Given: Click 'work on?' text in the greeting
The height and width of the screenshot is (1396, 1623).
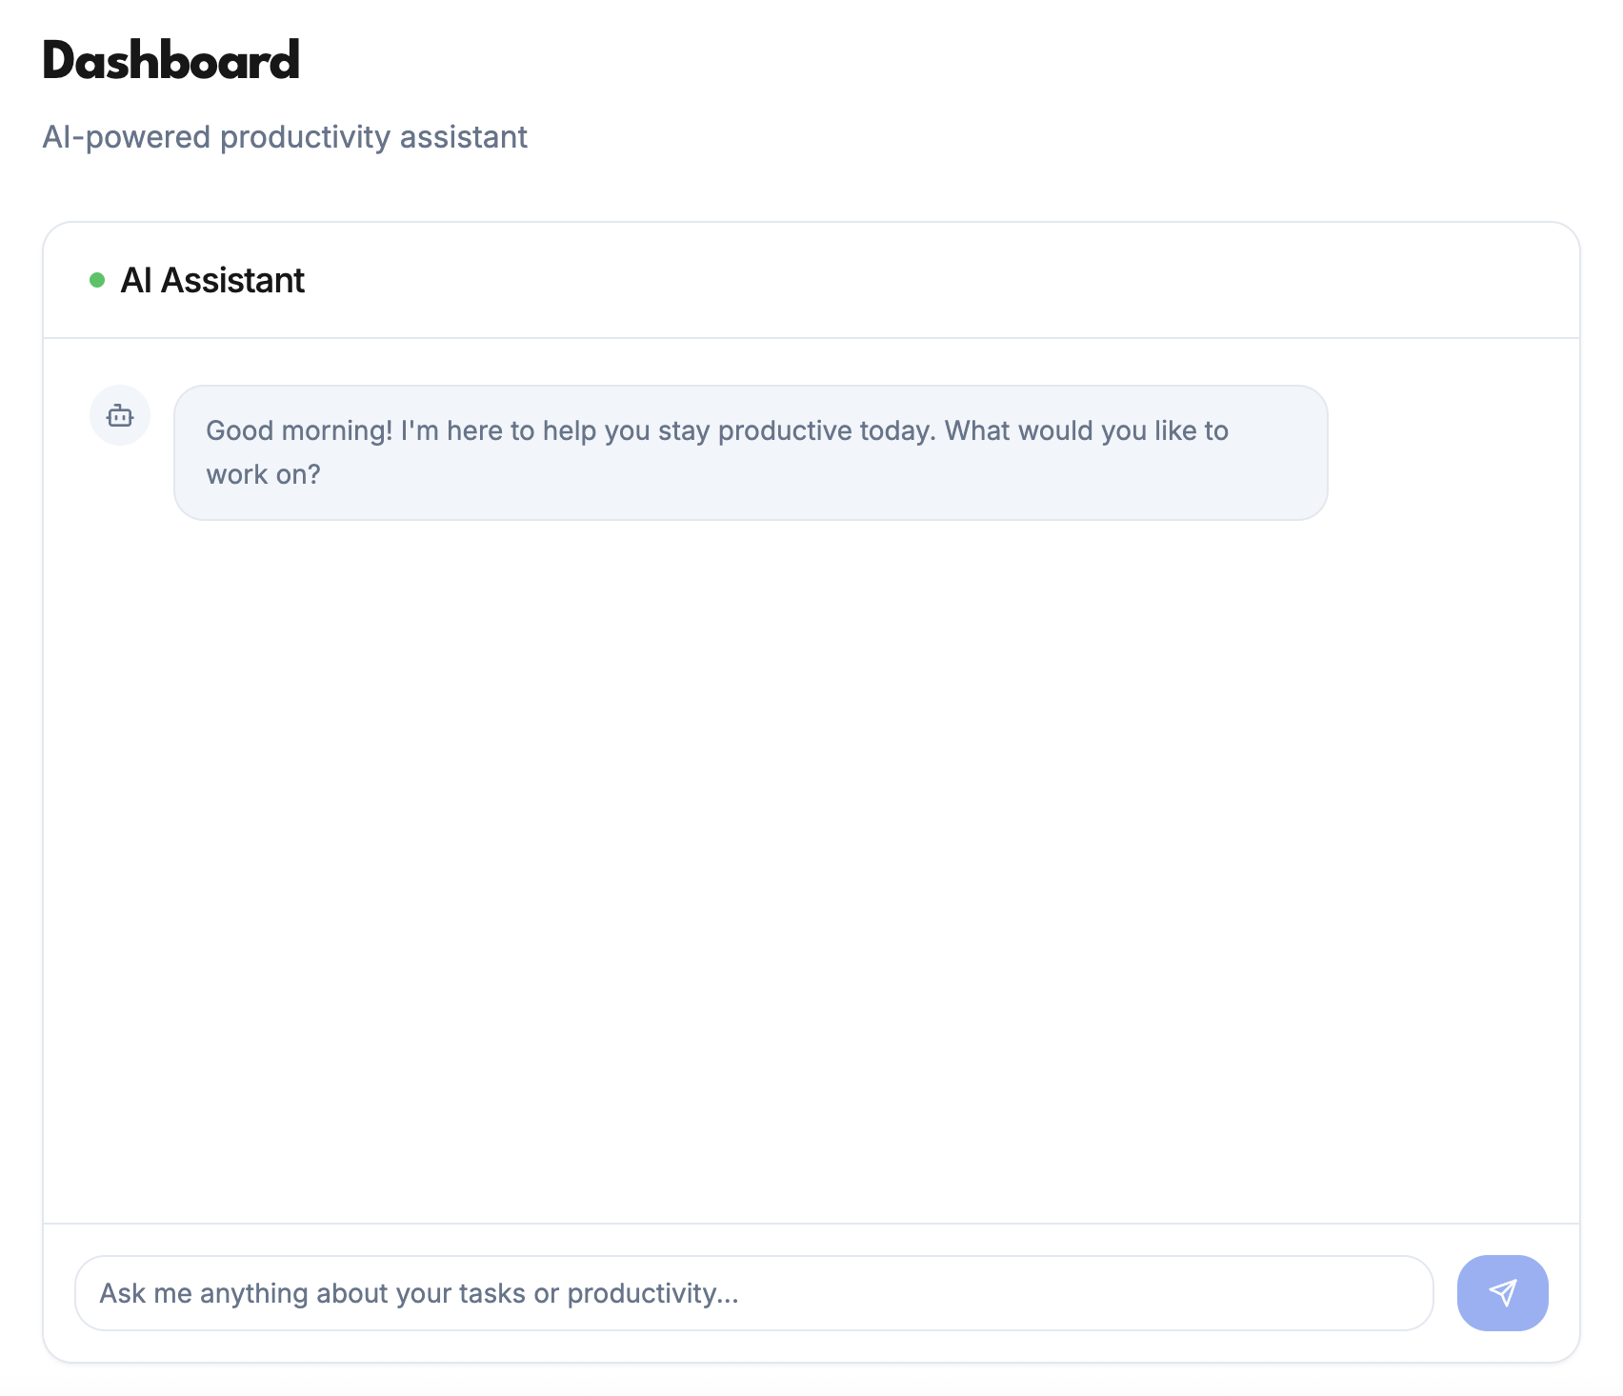Looking at the screenshot, I should click(x=264, y=474).
